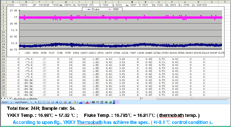Select the Rectangle shape tool
Image resolution: width=231 pixels, height=127 pixels.
(40, 102)
